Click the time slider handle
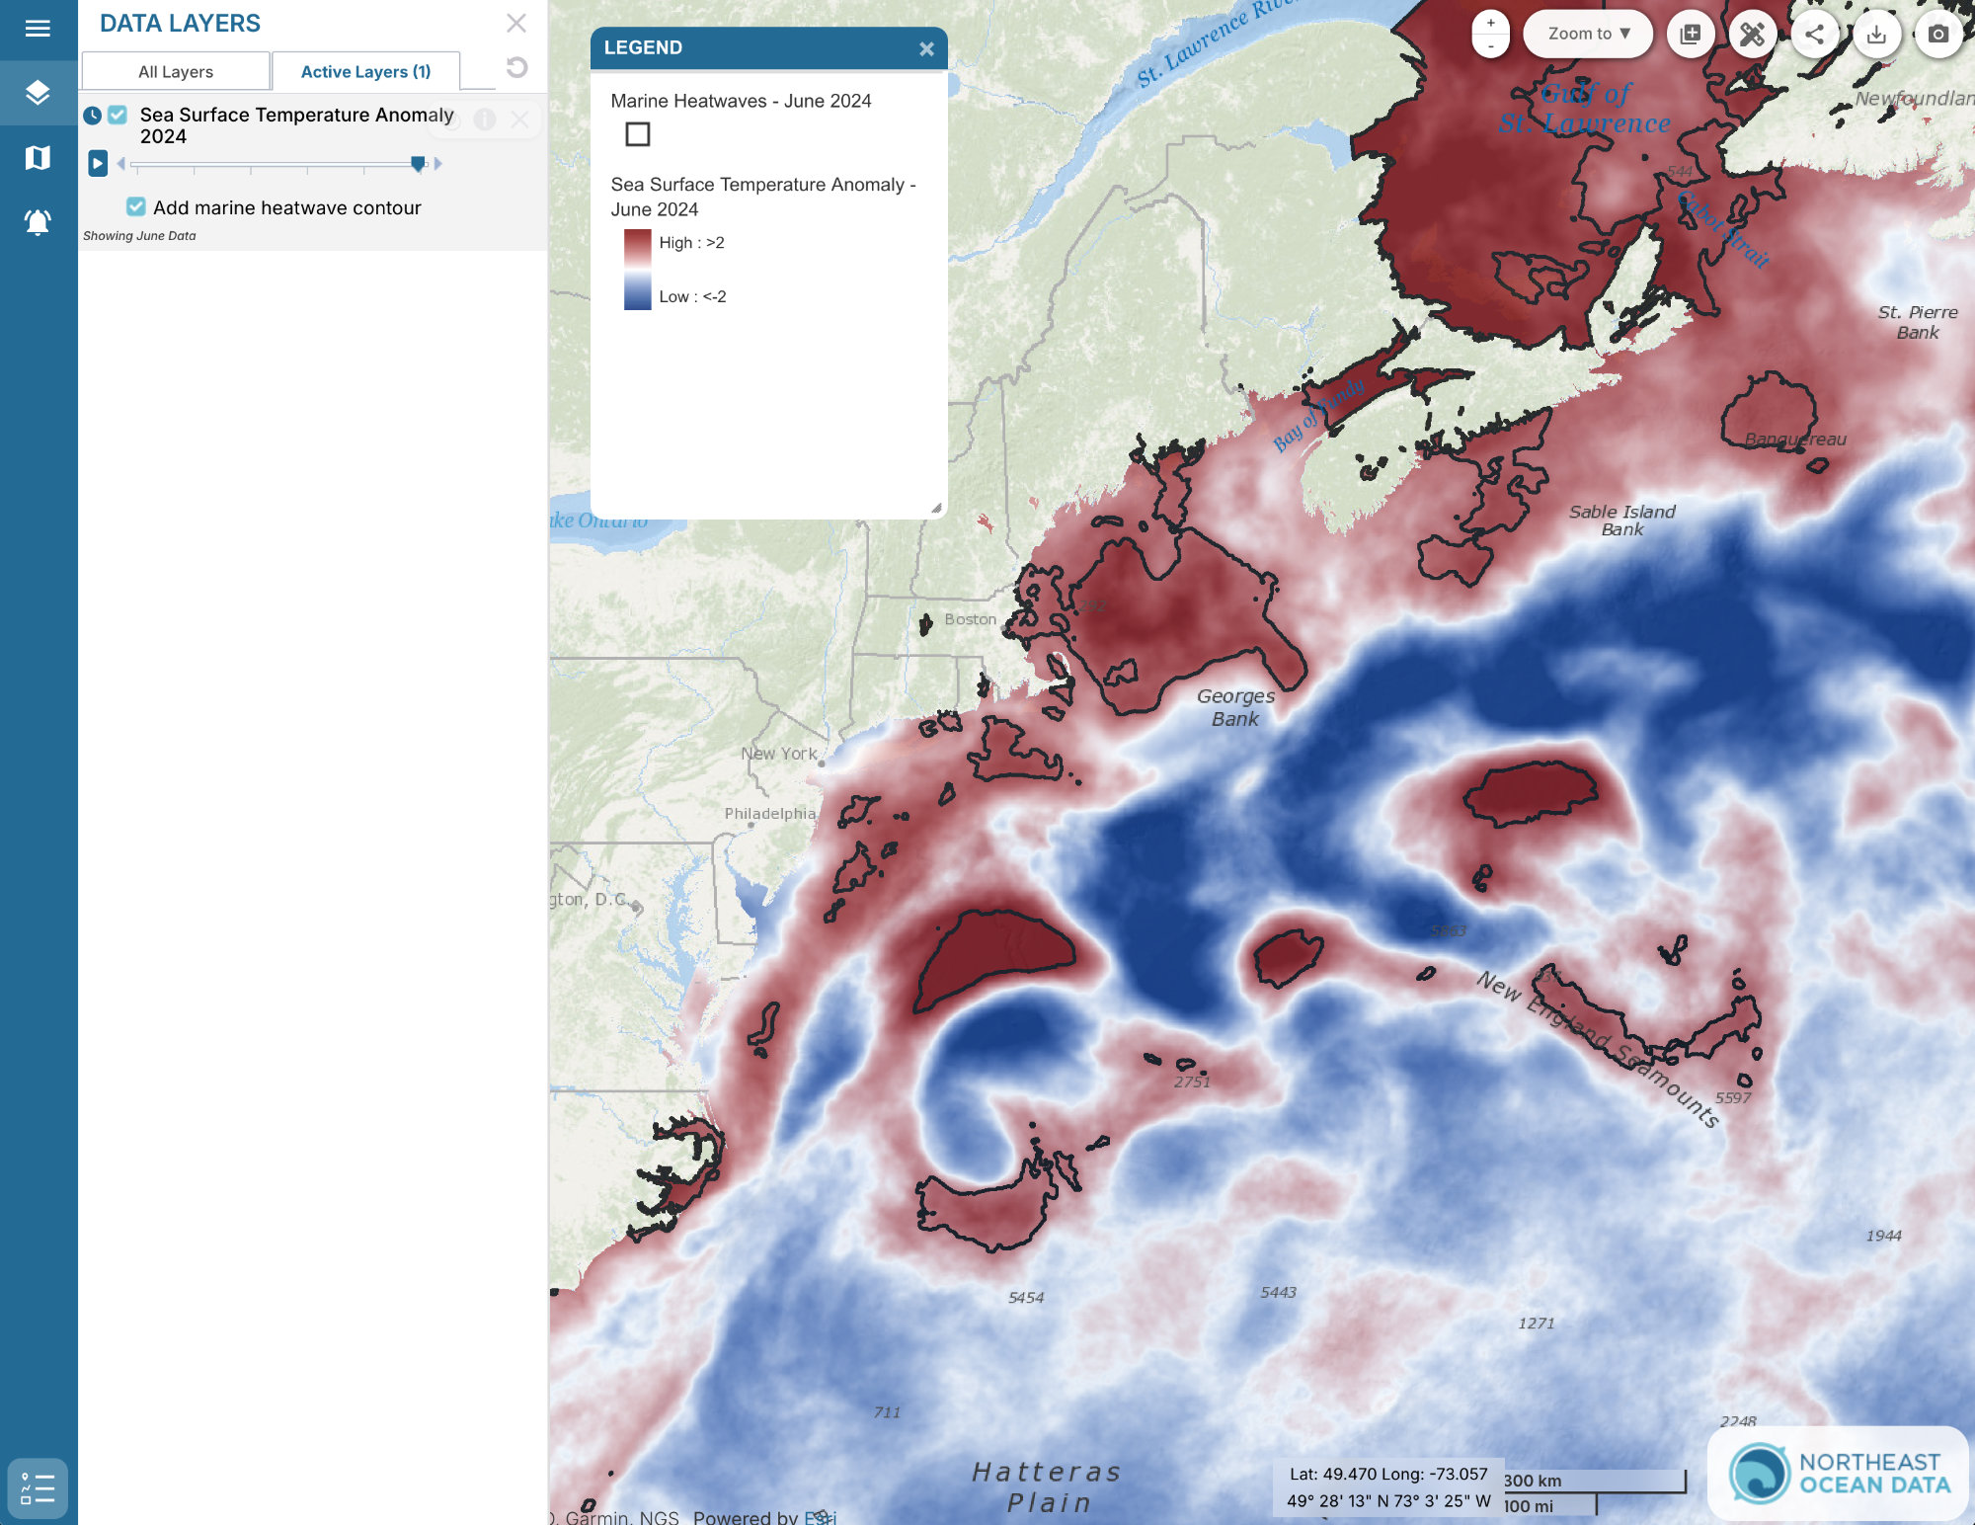 pos(418,163)
